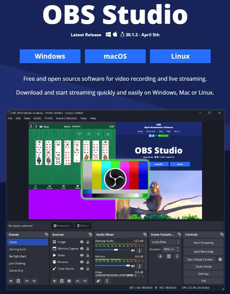Add a new scene with plus icon

coord(11,281)
